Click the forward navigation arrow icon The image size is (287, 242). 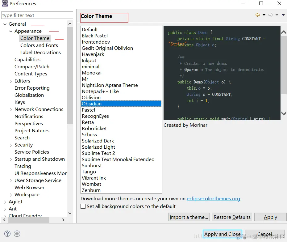pyautogui.click(x=271, y=15)
